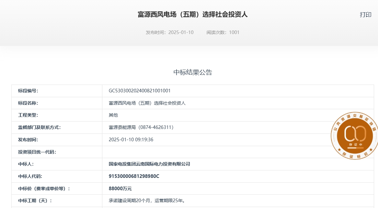
Task: Select the winner 国家电投集团云南国际电力投资有限公司
Action: pos(149,164)
